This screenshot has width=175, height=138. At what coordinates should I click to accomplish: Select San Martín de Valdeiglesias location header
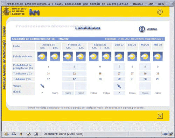40,39
